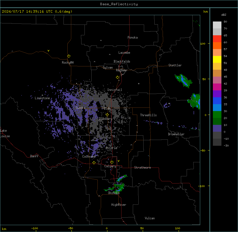Image resolution: width=238 pixels, height=232 pixels.
Task: Click the Lacombe map label
Action: (124, 53)
